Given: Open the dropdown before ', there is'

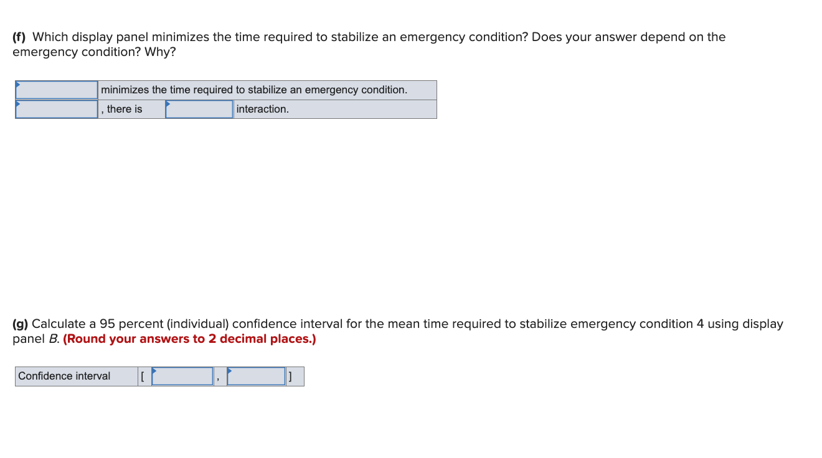Looking at the screenshot, I should click(56, 109).
